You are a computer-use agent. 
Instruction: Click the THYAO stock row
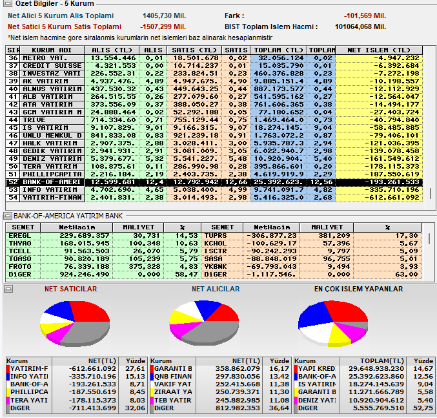(103, 244)
